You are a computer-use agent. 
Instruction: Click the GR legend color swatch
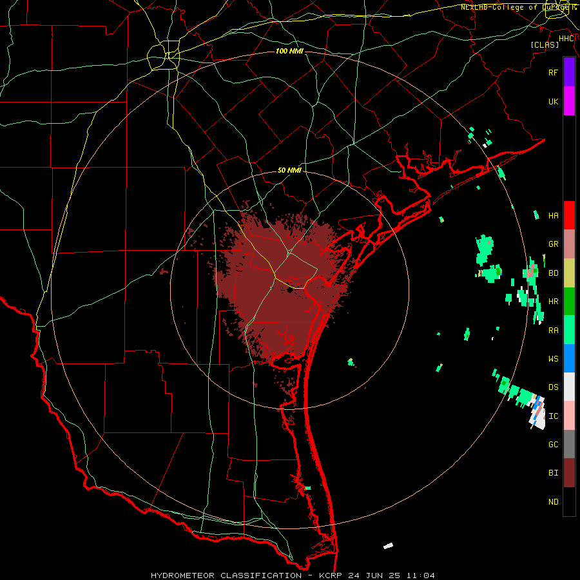coord(569,244)
